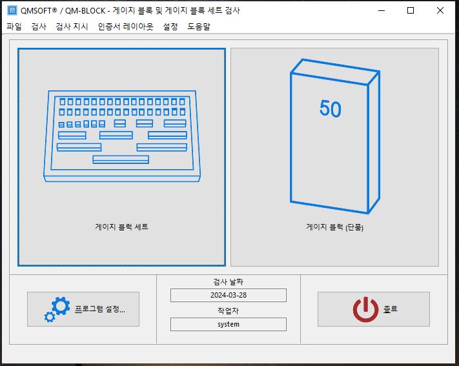Click the 검사 날짜 label
The image size is (459, 366).
click(x=229, y=282)
